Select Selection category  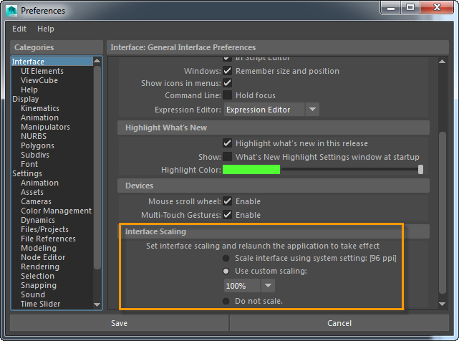click(37, 276)
